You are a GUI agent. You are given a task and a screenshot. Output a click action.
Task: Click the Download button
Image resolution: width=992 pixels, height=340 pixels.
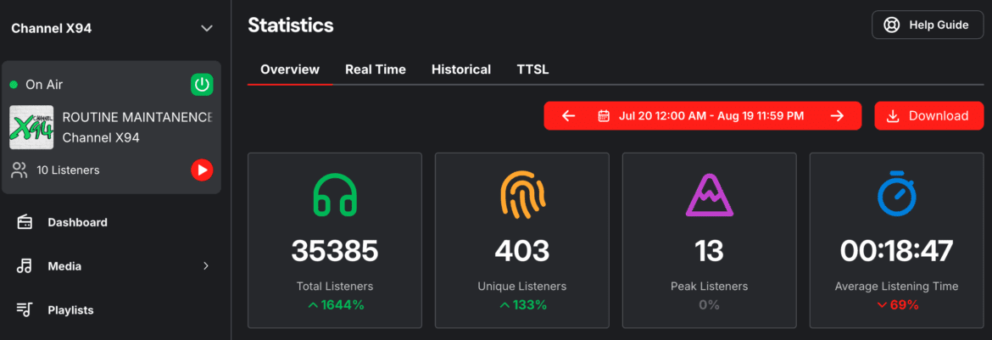928,116
